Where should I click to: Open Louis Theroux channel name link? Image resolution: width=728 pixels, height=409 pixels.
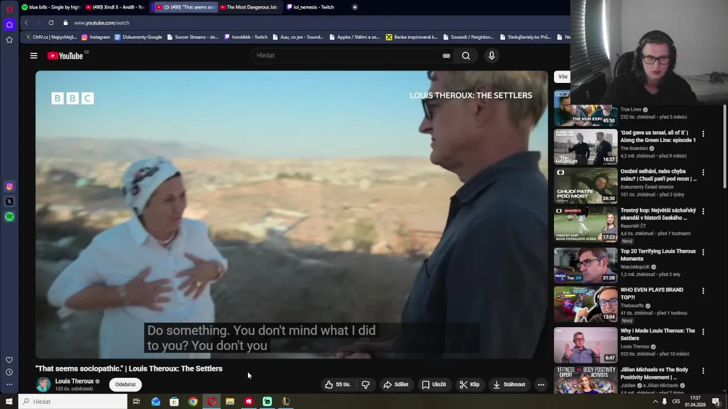click(x=75, y=381)
